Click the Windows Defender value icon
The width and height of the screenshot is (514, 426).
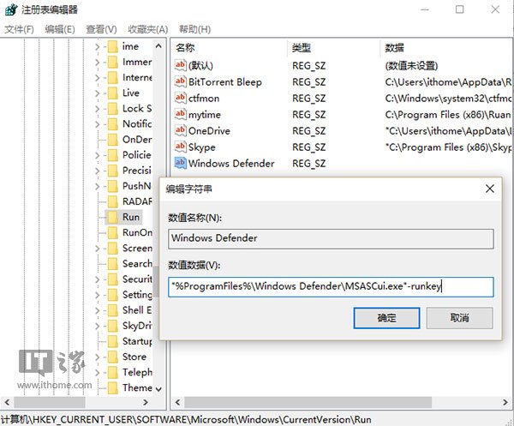point(180,163)
